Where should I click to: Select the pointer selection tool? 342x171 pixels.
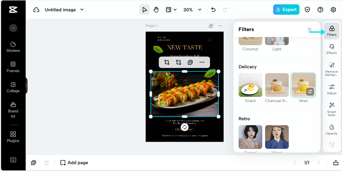click(x=144, y=10)
